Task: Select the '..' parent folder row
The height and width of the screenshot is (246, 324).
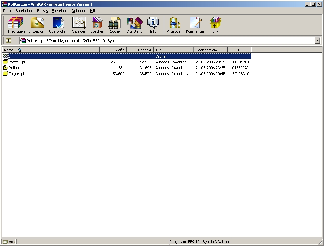Action: [127, 56]
